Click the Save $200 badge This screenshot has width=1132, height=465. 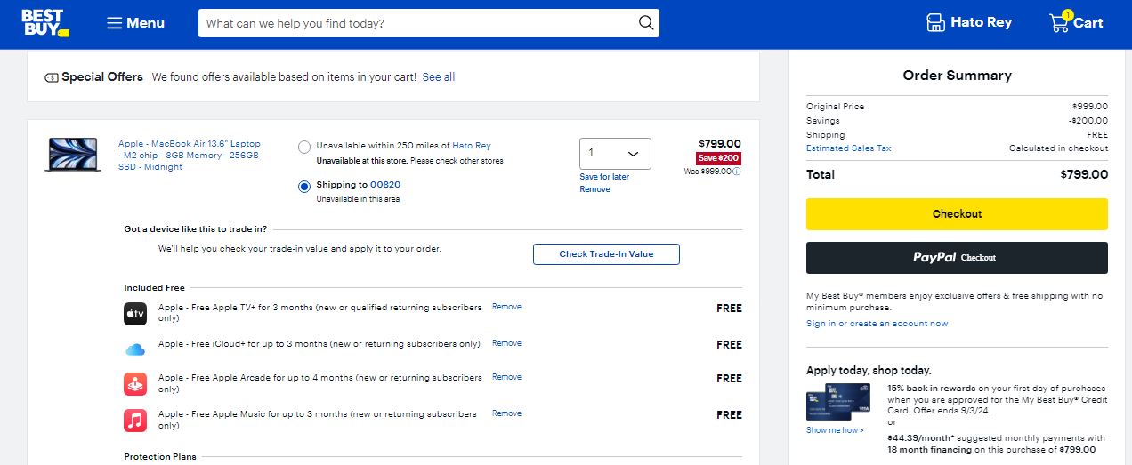(x=718, y=158)
